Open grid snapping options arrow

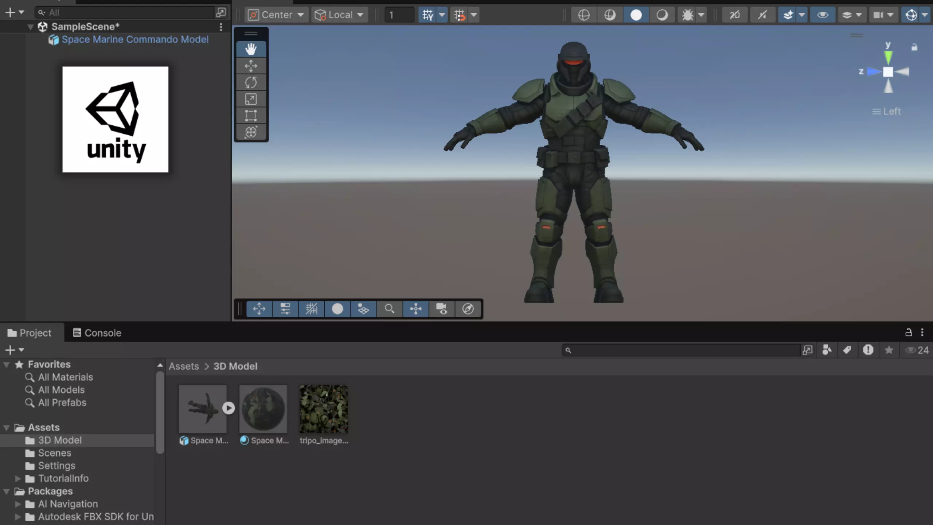click(x=474, y=15)
